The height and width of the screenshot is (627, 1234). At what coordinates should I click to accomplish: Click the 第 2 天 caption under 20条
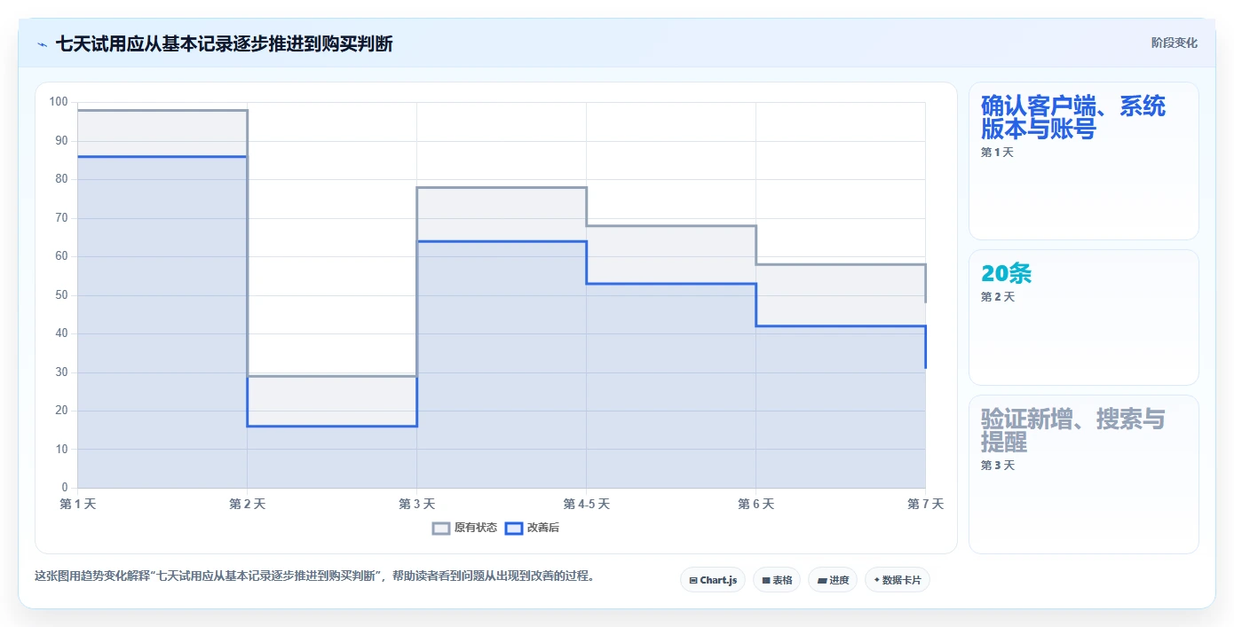click(997, 297)
